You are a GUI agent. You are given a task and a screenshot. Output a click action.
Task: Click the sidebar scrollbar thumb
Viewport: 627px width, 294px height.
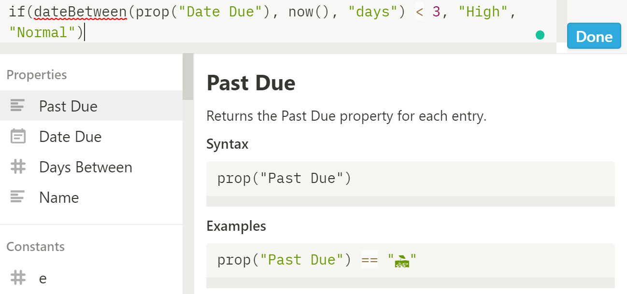tap(188, 76)
